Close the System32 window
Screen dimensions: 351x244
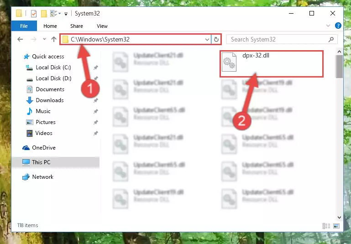(333, 13)
